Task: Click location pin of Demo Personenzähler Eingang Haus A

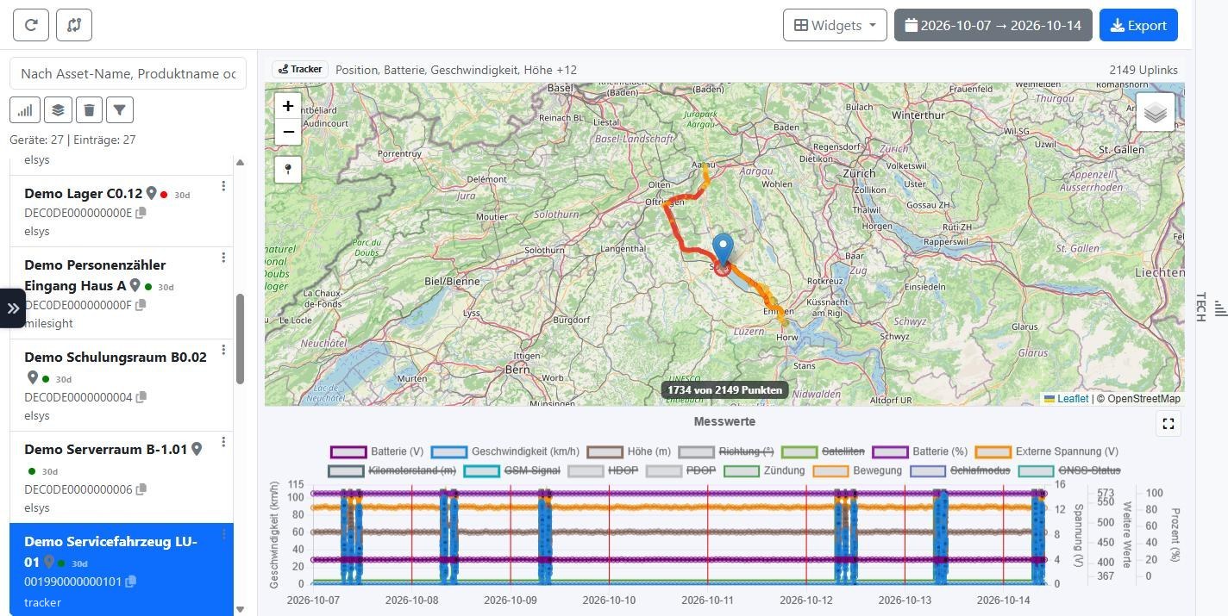Action: 135,285
